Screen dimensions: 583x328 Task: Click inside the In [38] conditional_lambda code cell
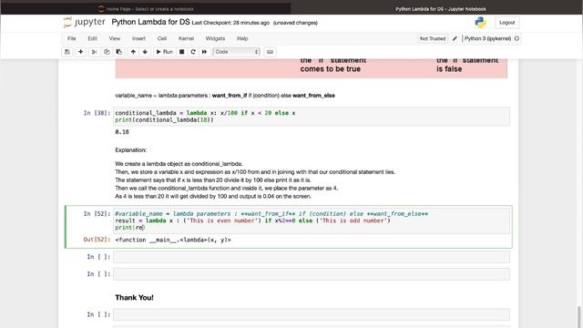coord(312,117)
